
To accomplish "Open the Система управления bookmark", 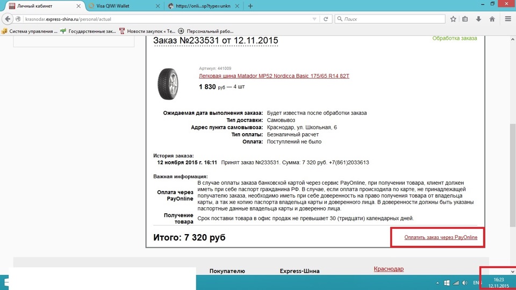I will pyautogui.click(x=29, y=31).
